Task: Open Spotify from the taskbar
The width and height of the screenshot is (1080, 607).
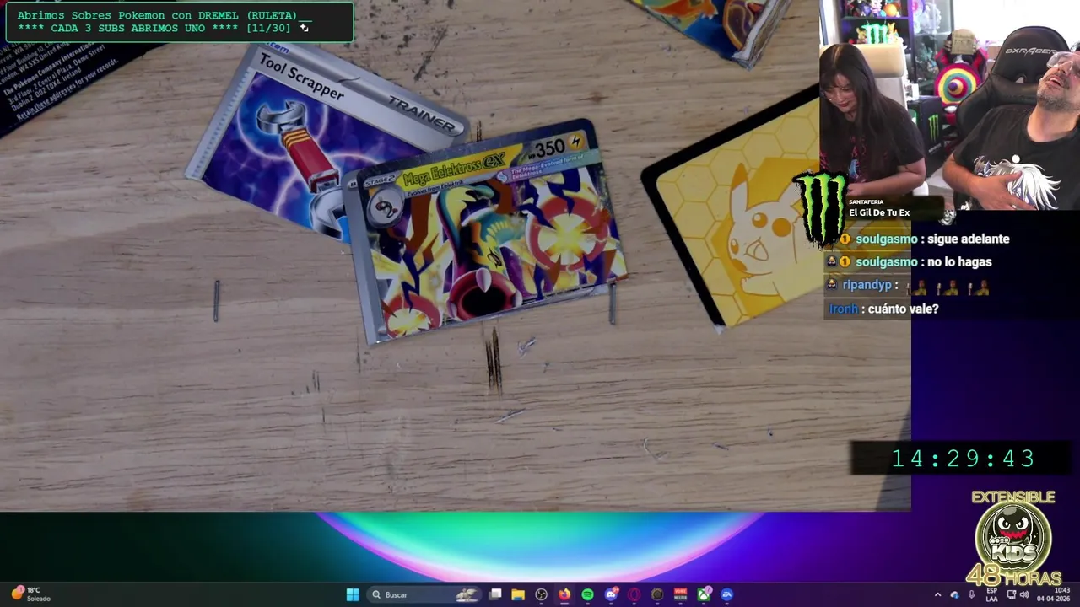Action: [x=587, y=594]
